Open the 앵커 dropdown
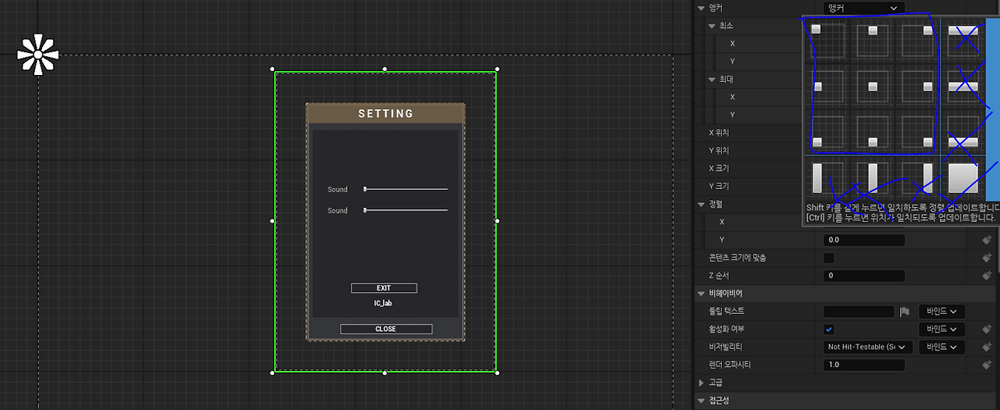Screen dimensions: 1000x410 point(863,8)
